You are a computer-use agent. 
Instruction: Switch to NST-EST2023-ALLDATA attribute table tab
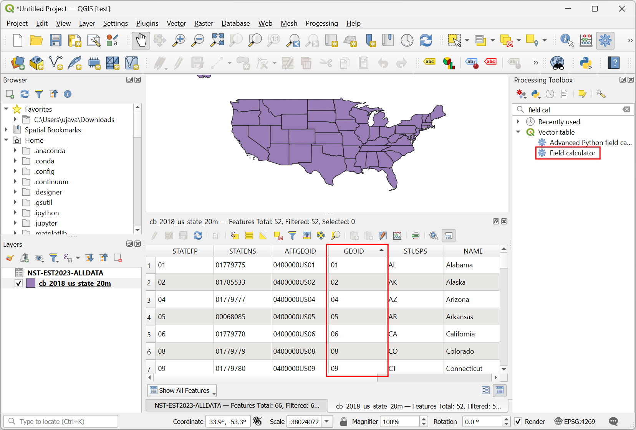(x=236, y=405)
